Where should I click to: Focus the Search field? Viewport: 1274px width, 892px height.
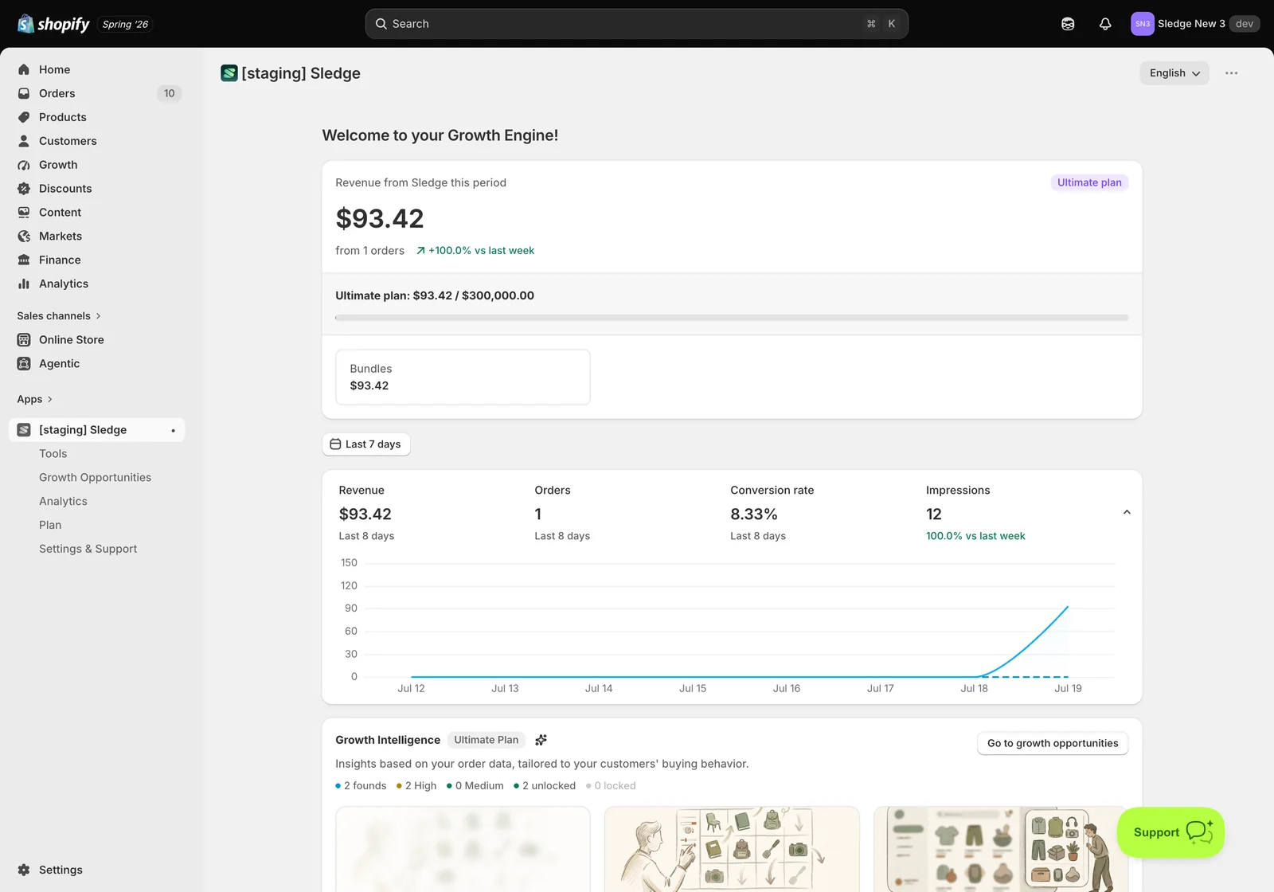[x=636, y=24]
